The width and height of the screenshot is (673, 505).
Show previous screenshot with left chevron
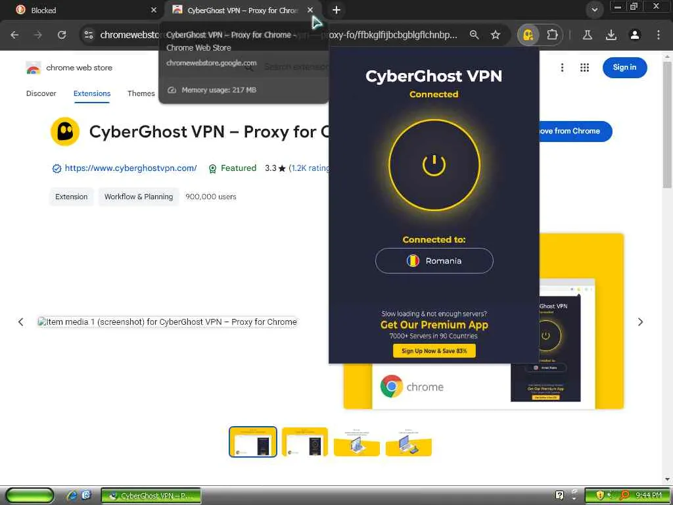20,322
